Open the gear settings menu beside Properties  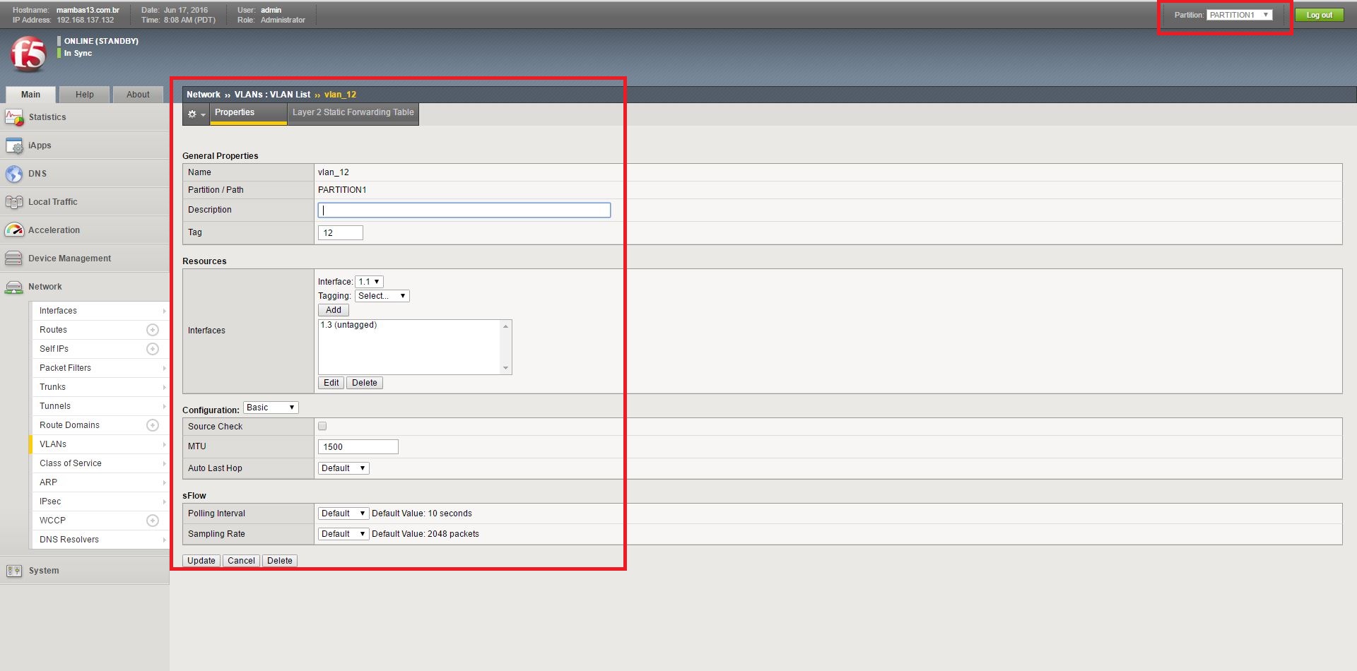(x=196, y=114)
